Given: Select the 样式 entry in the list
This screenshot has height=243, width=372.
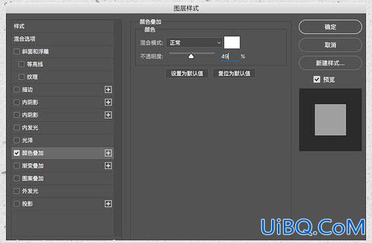Looking at the screenshot, I should [19, 26].
